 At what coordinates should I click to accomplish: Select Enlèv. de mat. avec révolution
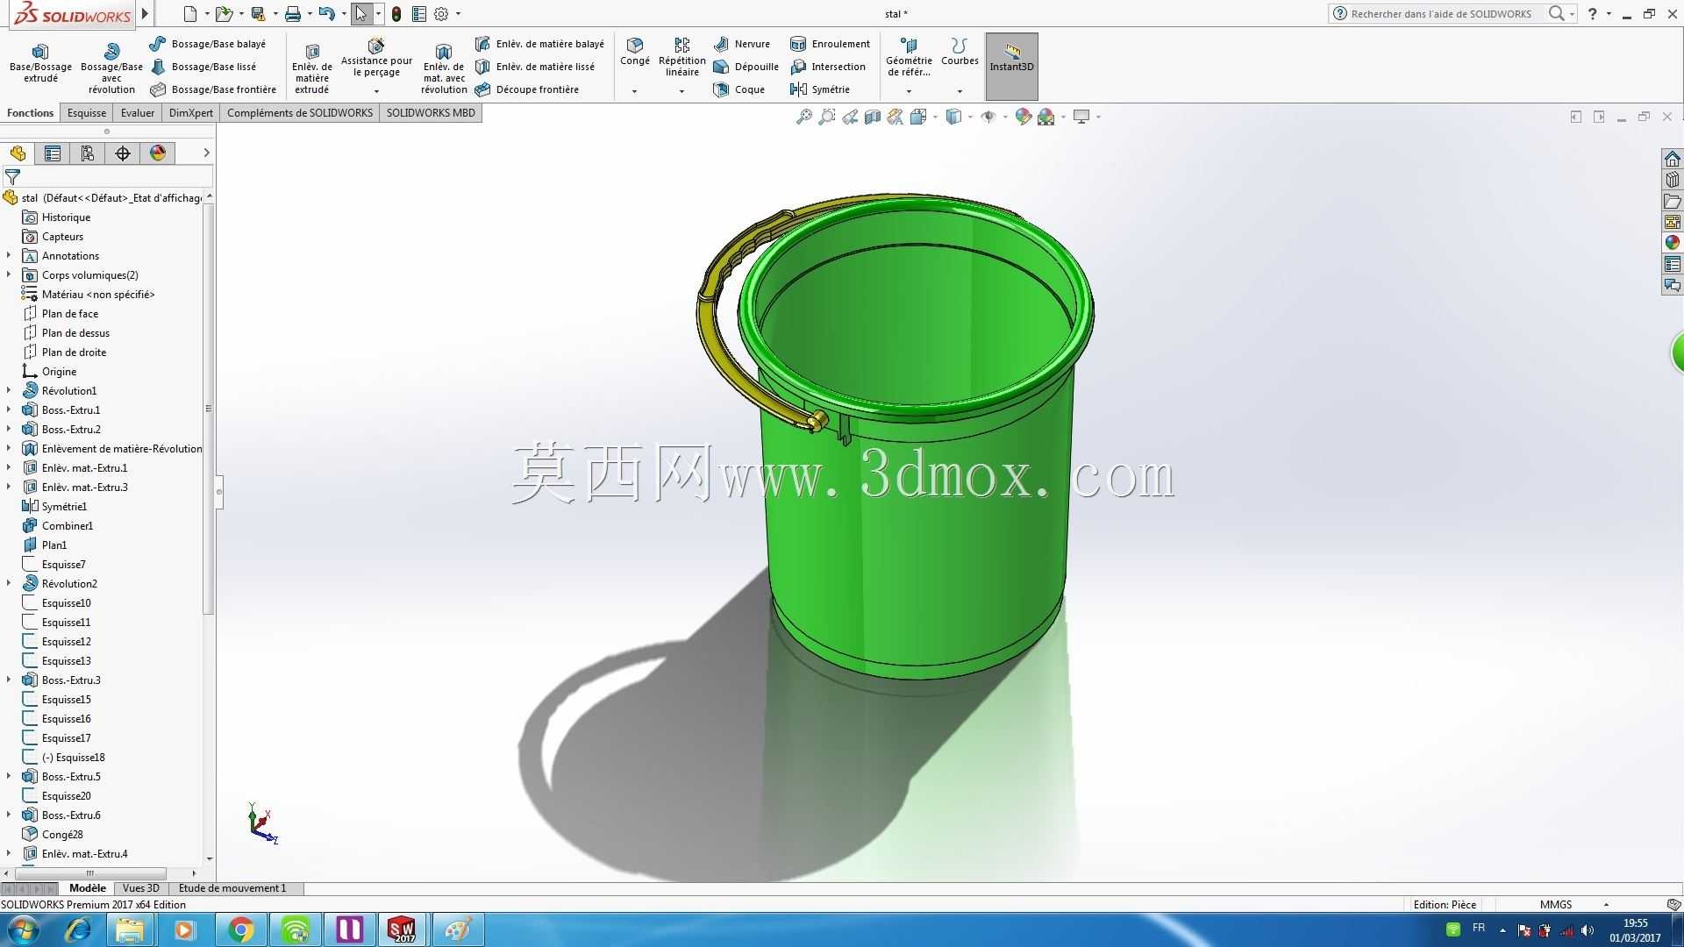(x=444, y=67)
